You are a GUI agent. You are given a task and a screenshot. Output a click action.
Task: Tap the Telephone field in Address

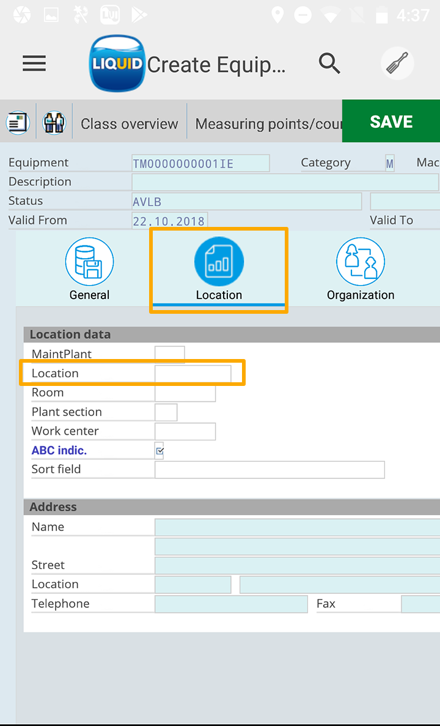point(231,604)
